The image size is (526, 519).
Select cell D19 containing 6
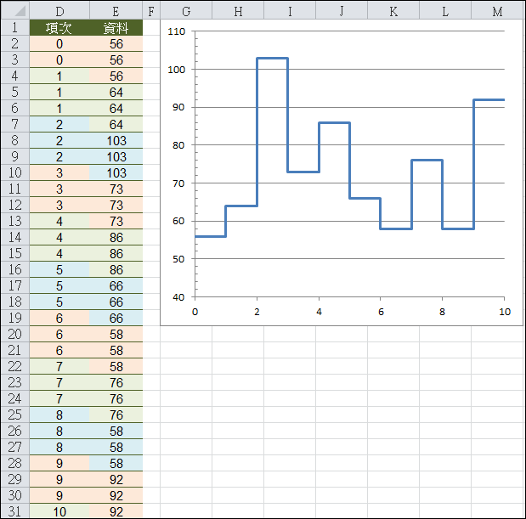59,318
